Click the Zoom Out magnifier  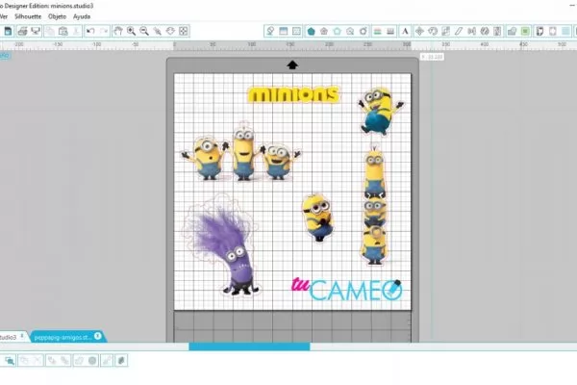[144, 32]
